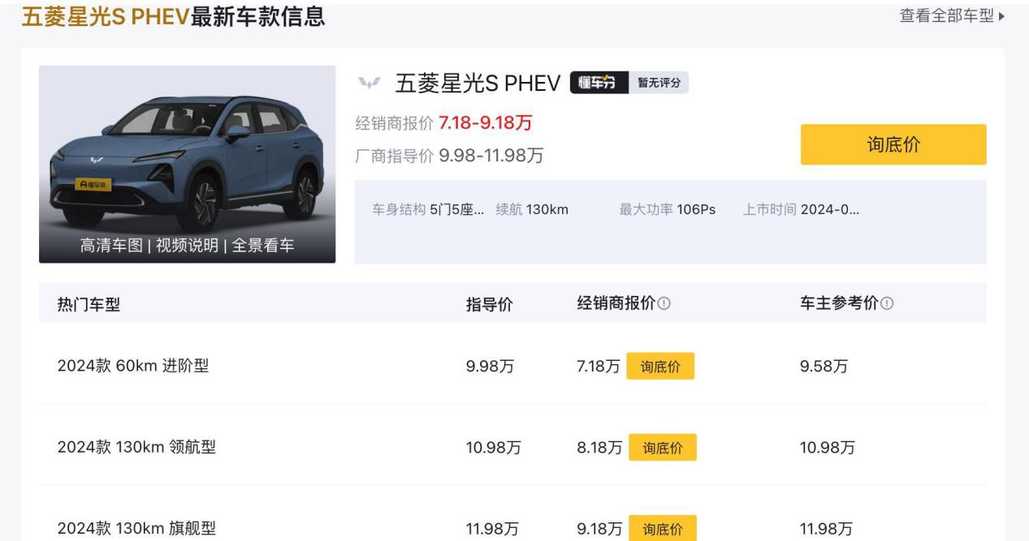The height and width of the screenshot is (541, 1029).
Task: Click the 车身结构 5门5座 spec
Action: click(428, 209)
